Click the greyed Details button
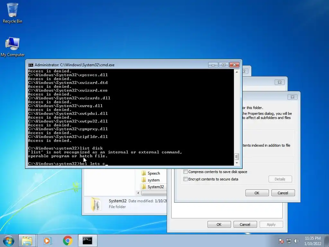This screenshot has width=329, height=247. click(280, 179)
